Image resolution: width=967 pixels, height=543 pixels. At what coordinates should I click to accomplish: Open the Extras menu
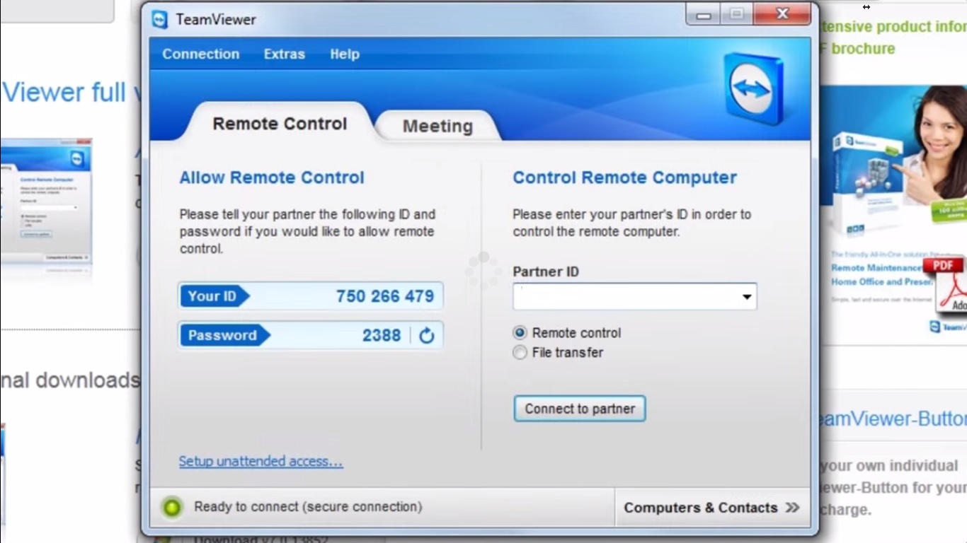(285, 54)
